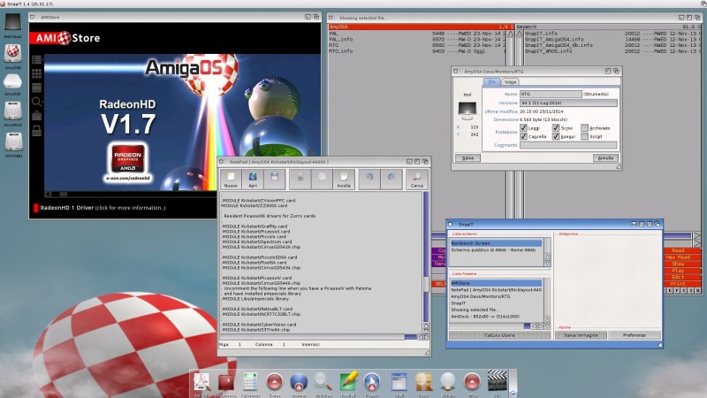Paste using NotePad's Incolla icon

(x=344, y=180)
